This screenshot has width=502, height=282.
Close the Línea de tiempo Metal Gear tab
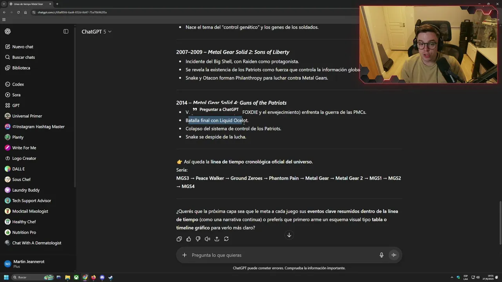[50, 4]
